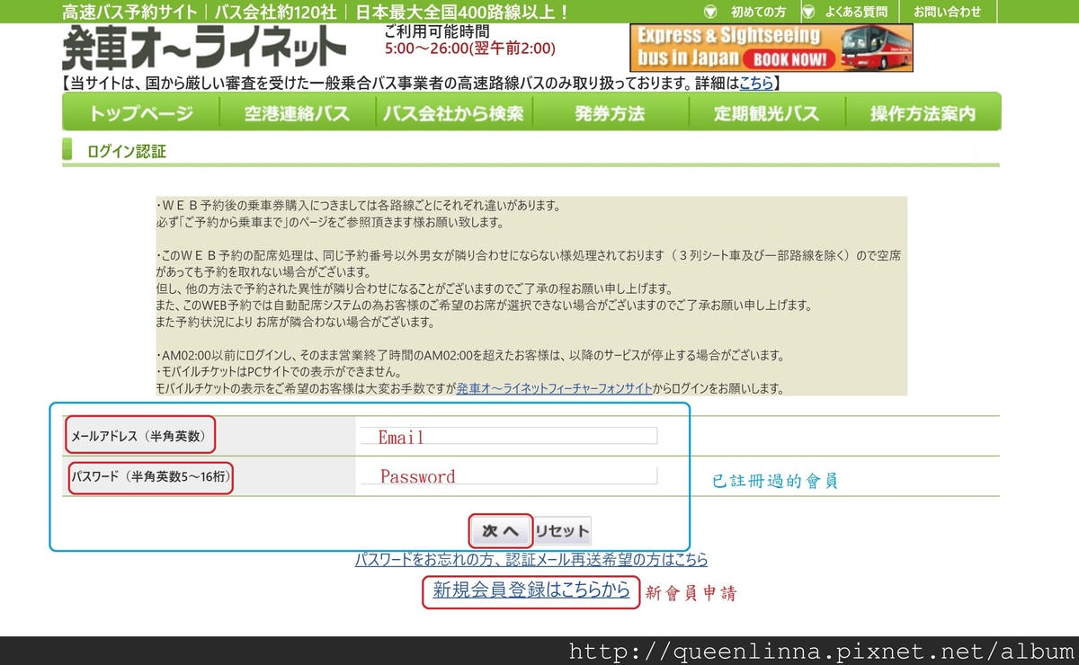This screenshot has height=665, width=1079.
Task: Click the BOOK NOW sightseeing bus banner
Action: (x=771, y=46)
